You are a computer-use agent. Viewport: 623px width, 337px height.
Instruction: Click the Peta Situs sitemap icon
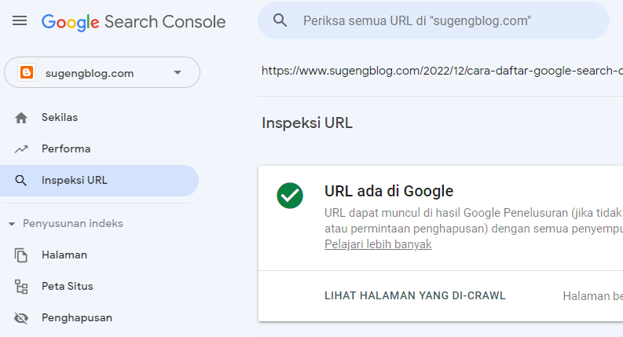click(21, 287)
